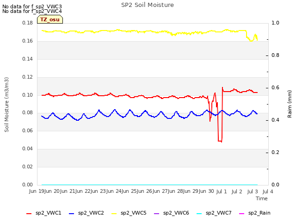
Task: Click the chart title SP2 Soil Moisture
Action: [148, 5]
